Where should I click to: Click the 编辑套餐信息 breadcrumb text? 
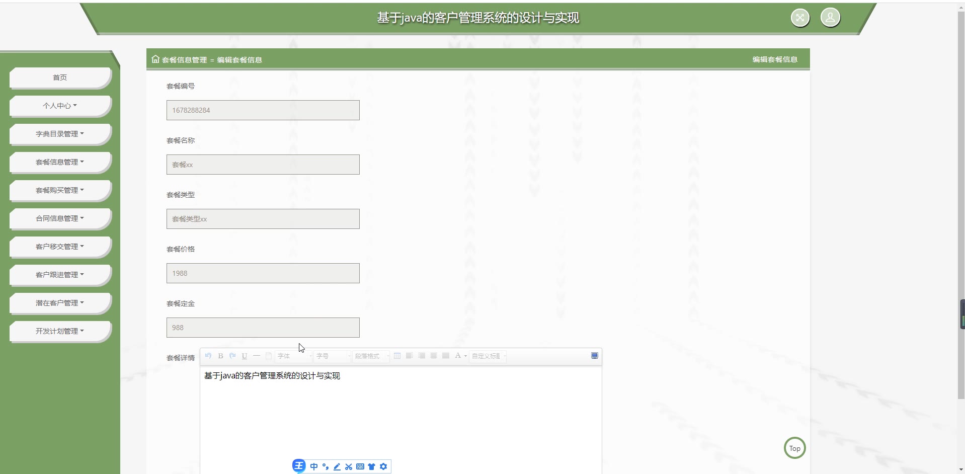tap(239, 60)
